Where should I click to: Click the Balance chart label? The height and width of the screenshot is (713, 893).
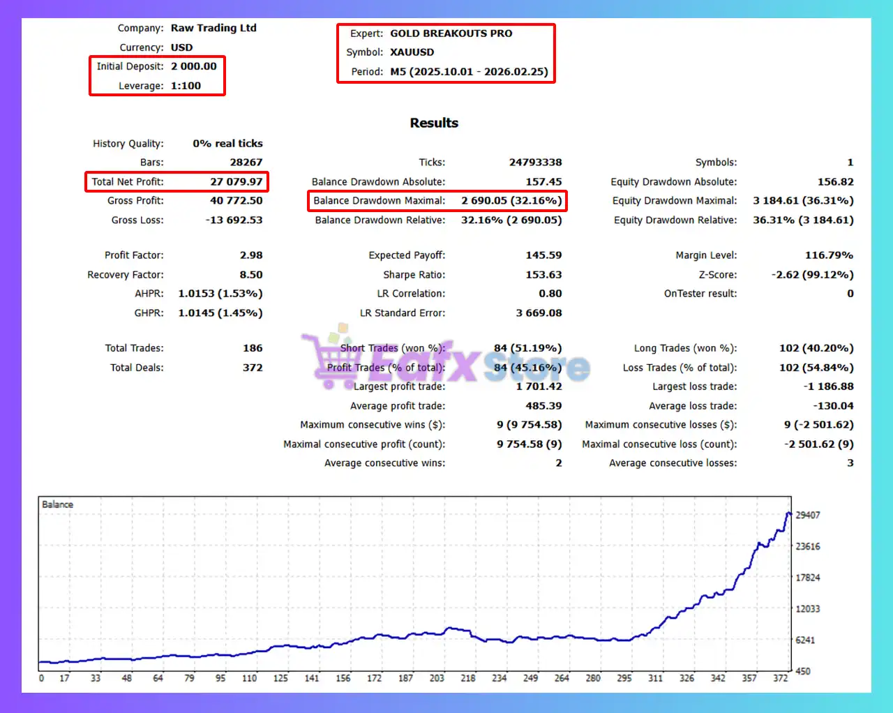(x=57, y=504)
